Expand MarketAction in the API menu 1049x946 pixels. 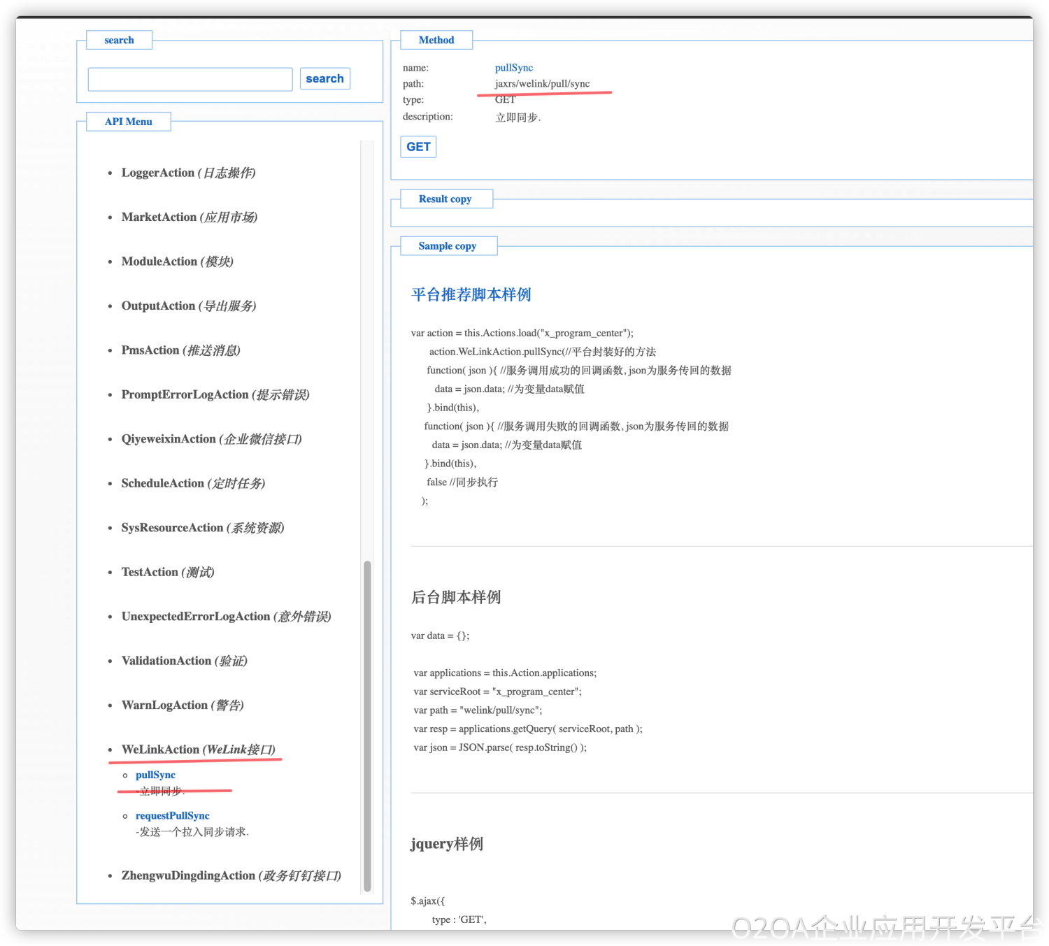(x=189, y=217)
